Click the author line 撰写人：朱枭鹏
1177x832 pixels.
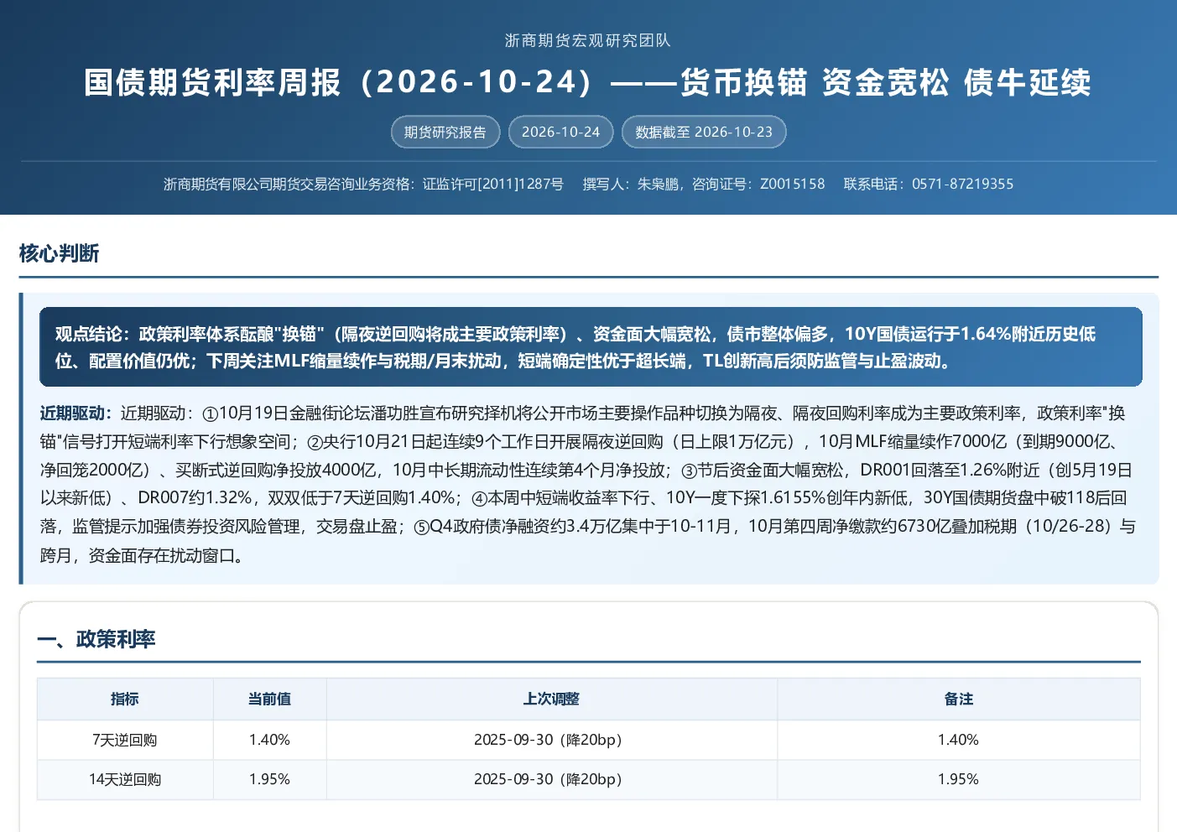click(x=631, y=184)
